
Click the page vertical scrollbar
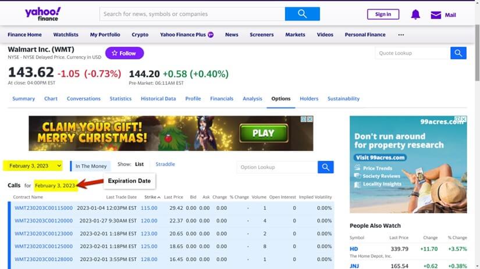click(477, 52)
